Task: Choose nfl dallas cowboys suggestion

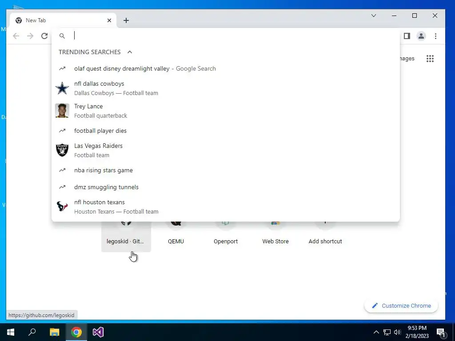Action: click(x=226, y=88)
